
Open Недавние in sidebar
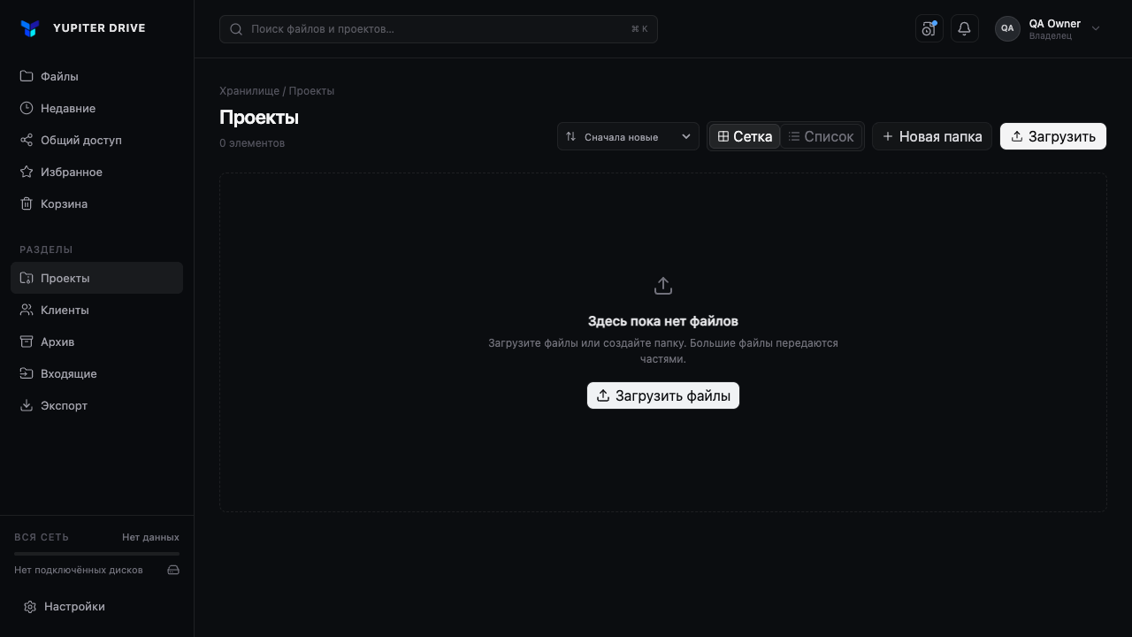[97, 108]
